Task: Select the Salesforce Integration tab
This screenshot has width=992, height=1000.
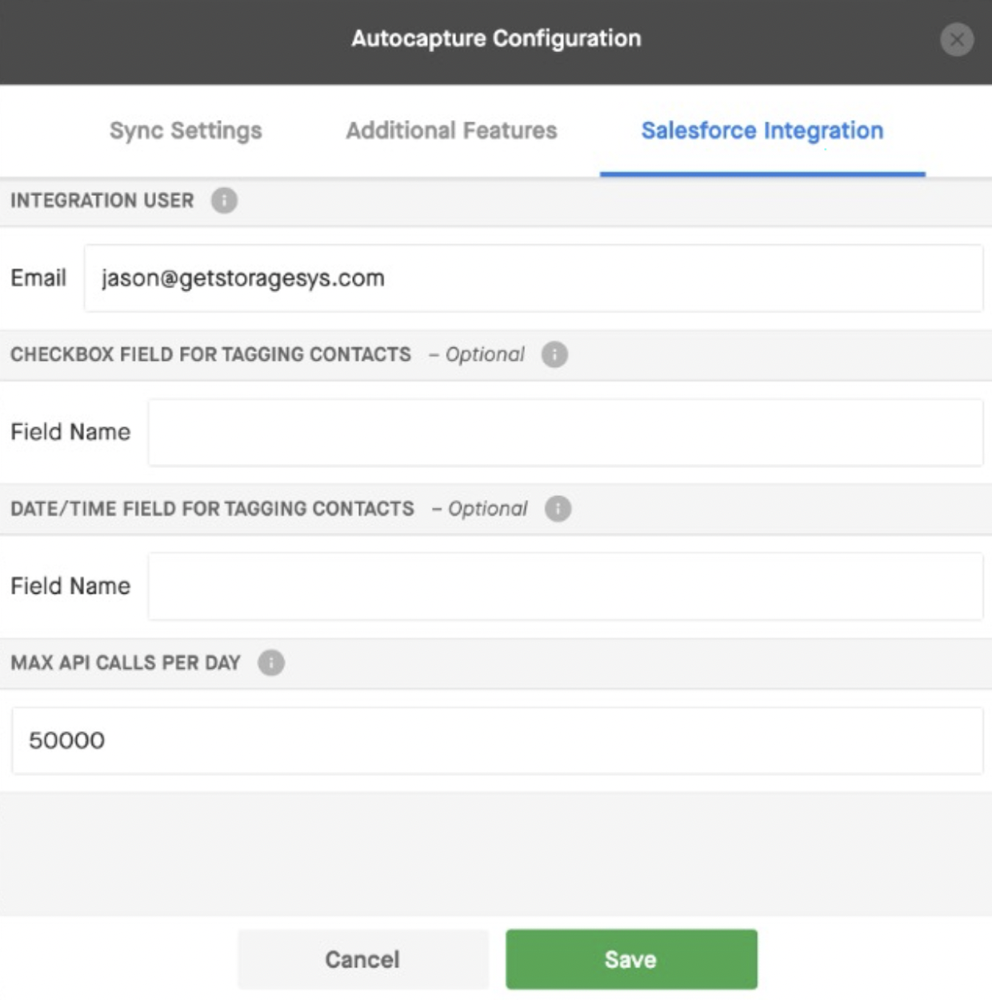Action: tap(762, 130)
